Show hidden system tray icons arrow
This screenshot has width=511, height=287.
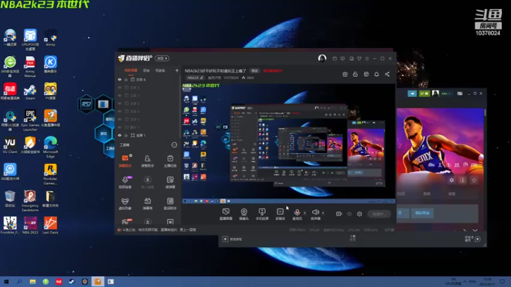tap(465, 281)
